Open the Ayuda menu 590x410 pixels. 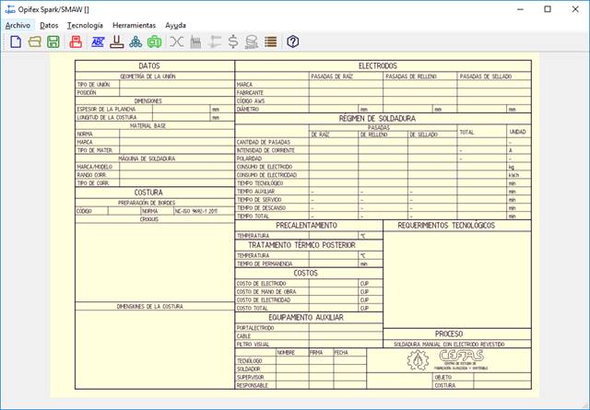point(175,25)
